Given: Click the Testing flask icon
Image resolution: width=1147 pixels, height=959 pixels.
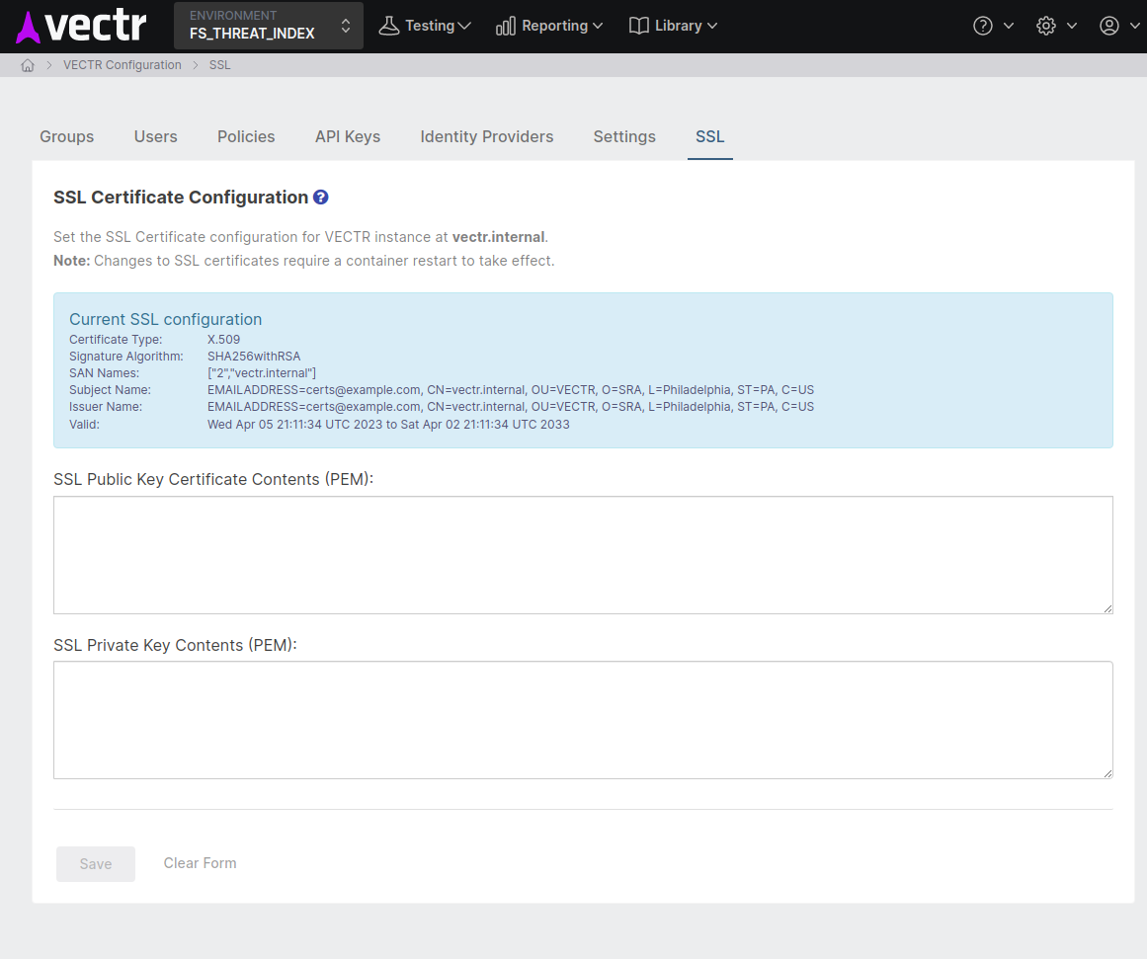Looking at the screenshot, I should coord(388,26).
